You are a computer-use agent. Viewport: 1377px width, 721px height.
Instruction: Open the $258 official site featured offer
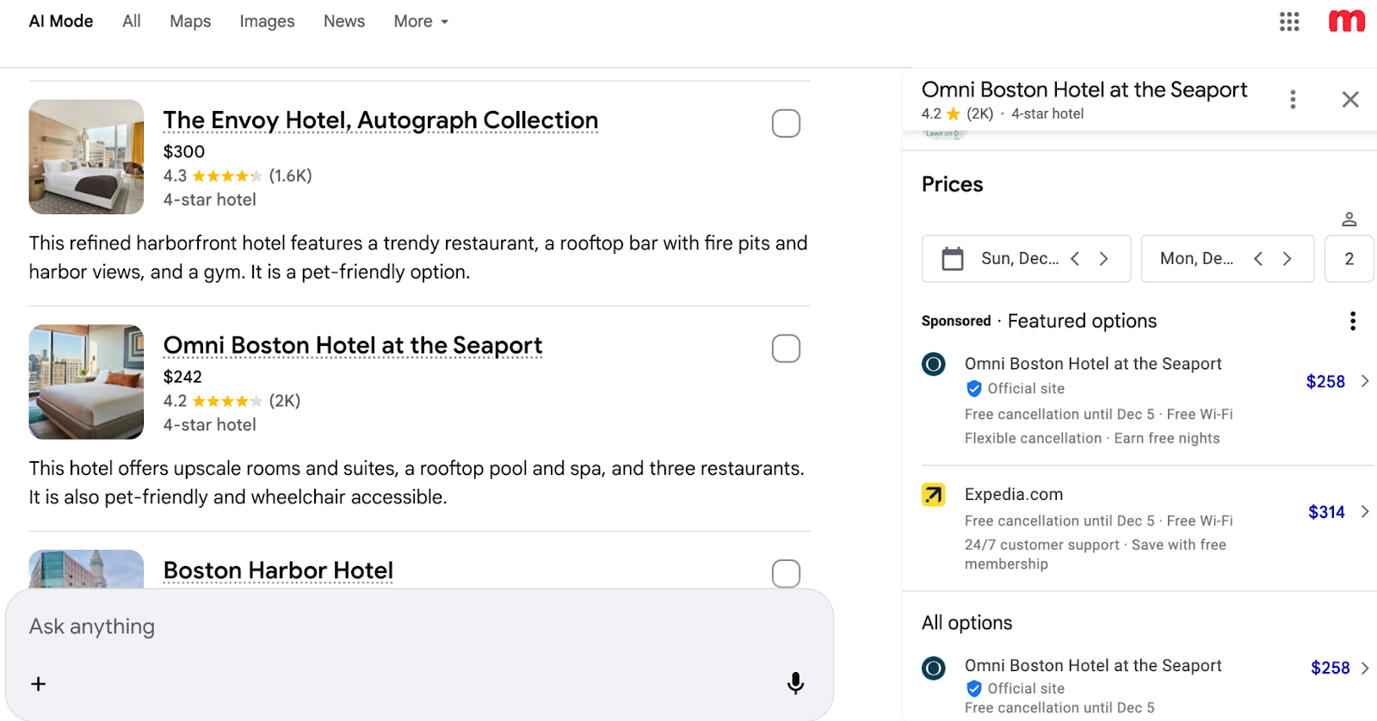[1325, 382]
